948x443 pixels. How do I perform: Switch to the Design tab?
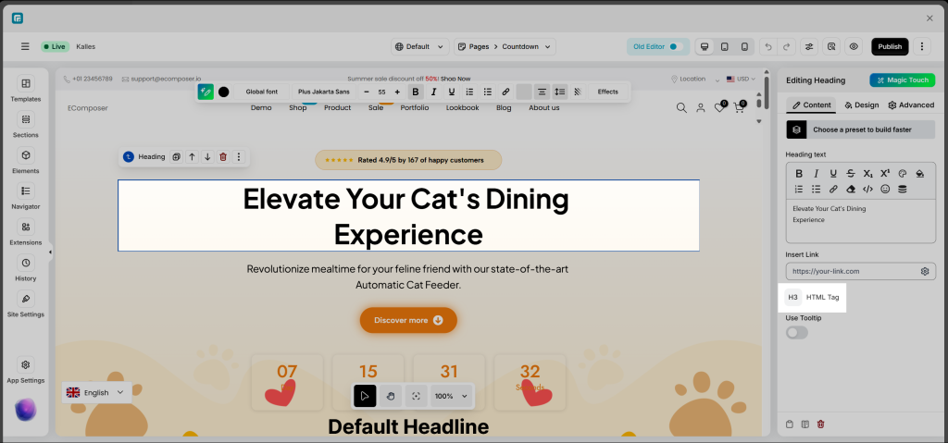coord(861,105)
